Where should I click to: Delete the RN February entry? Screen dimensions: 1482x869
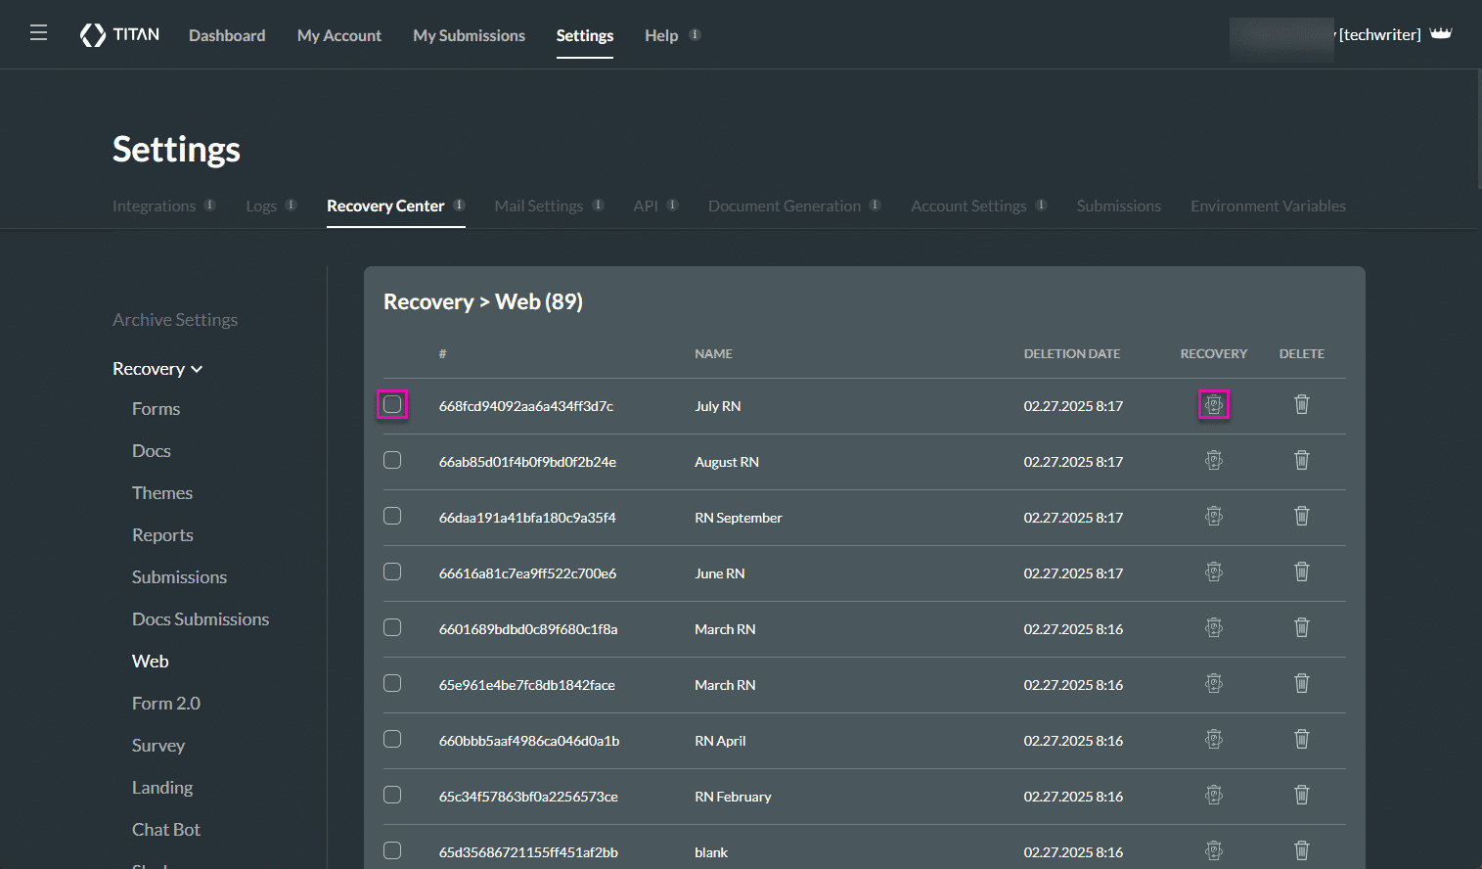click(x=1301, y=795)
